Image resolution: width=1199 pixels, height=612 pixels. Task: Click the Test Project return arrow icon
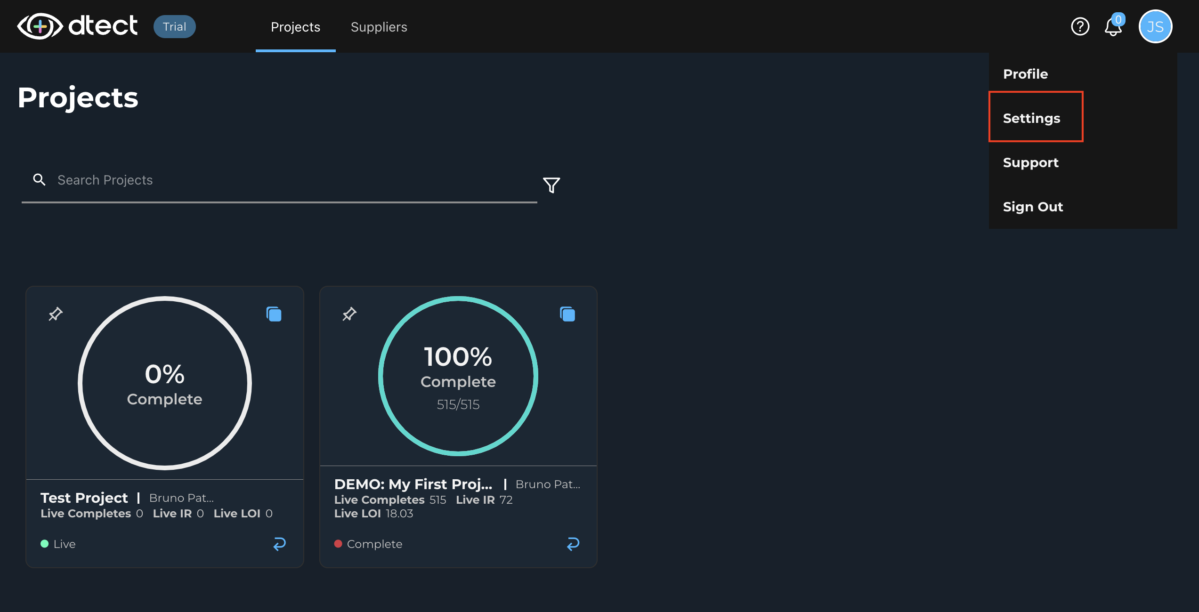click(x=280, y=544)
